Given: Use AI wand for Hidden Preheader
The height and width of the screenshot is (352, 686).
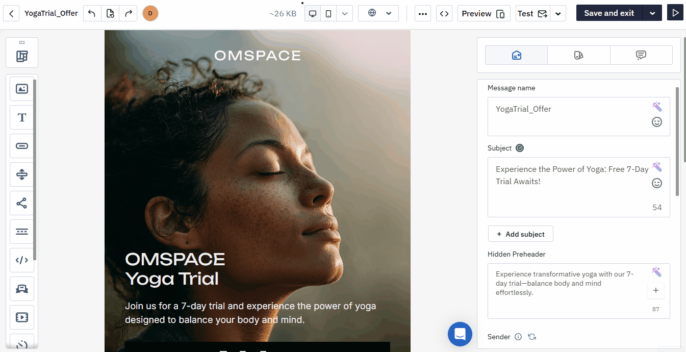Looking at the screenshot, I should pos(657,272).
